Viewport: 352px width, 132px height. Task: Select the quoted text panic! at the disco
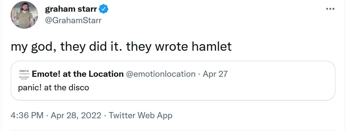point(54,88)
